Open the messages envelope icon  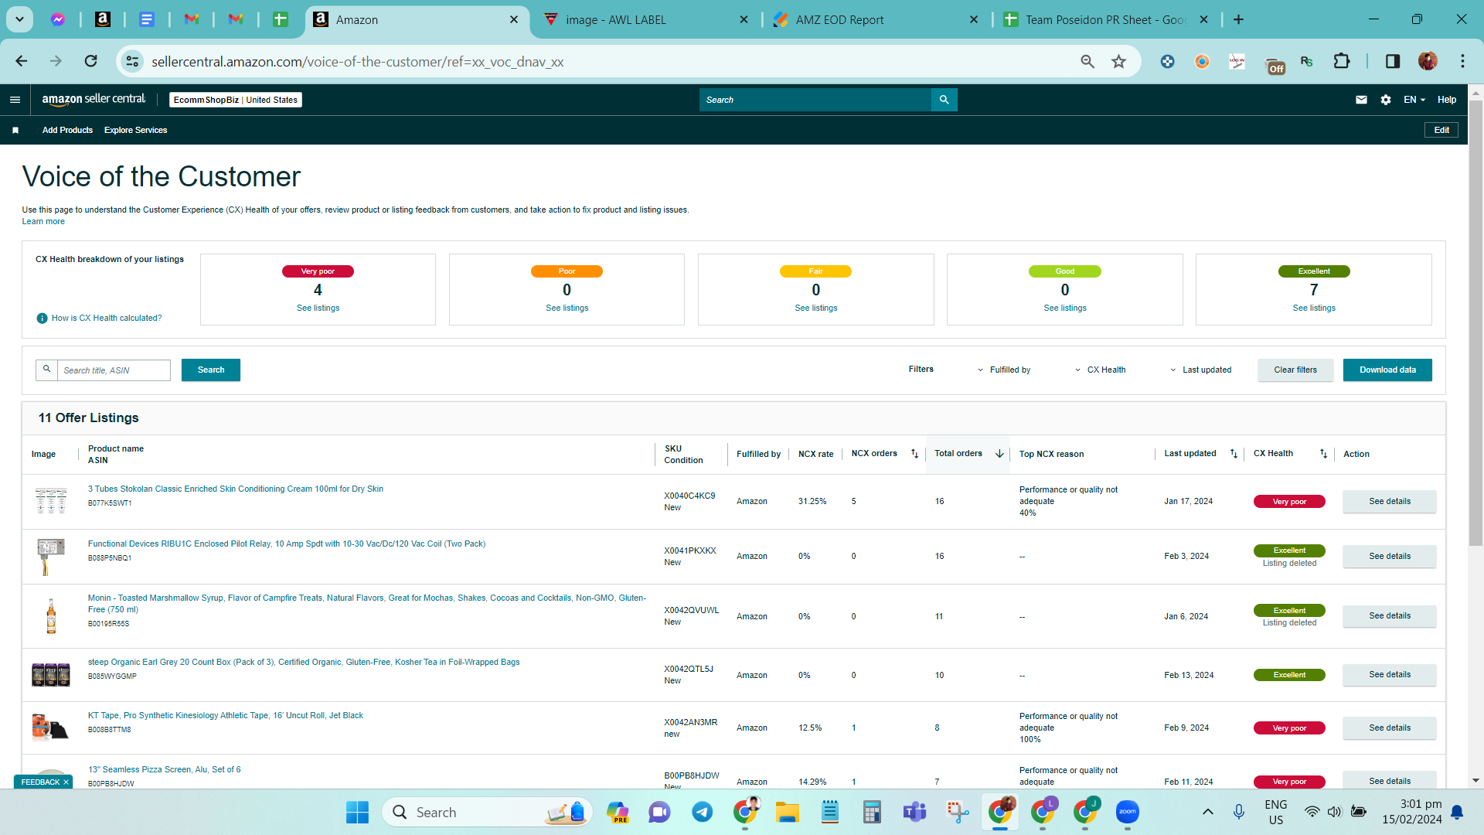[1361, 100]
